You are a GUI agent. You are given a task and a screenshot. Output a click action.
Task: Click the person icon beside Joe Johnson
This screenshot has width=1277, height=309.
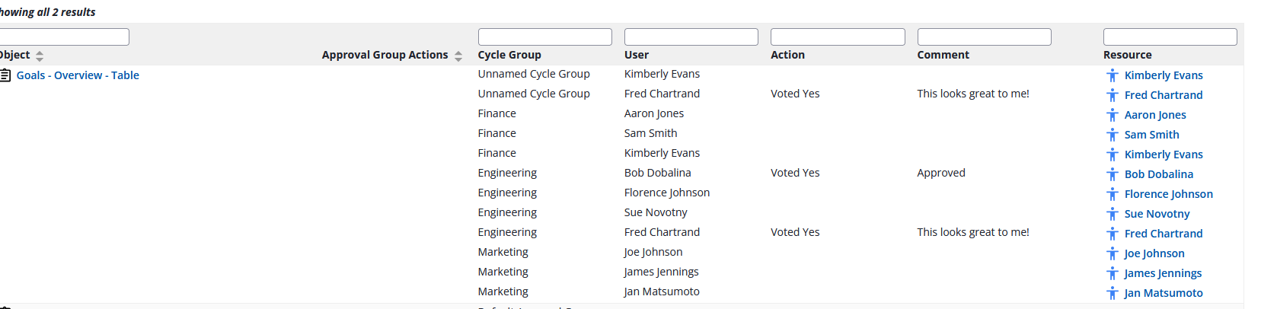1113,253
